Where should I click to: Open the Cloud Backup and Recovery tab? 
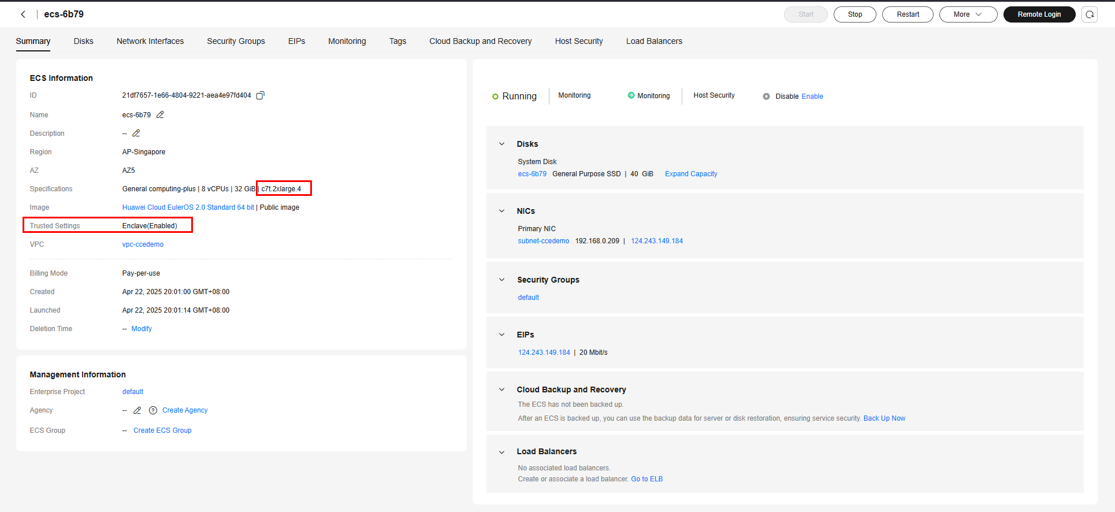(x=481, y=41)
